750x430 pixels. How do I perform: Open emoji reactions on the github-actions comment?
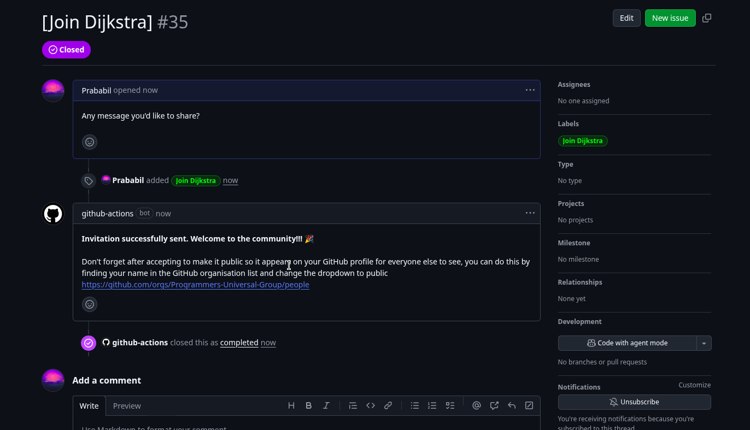90,304
